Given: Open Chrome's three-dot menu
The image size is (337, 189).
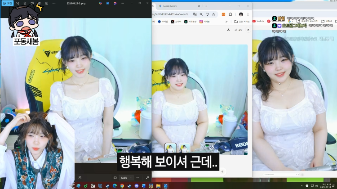Looking at the screenshot, I should [248, 14].
